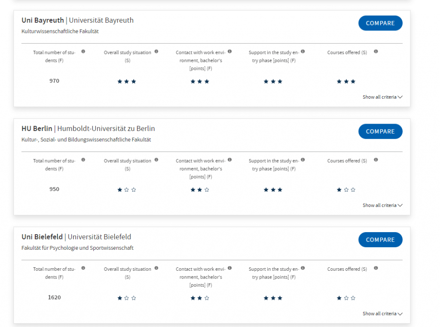Viewport: 440px width, 327px height.
Task: Expand Show all criteria for Uni Bielefeld
Action: click(382, 314)
